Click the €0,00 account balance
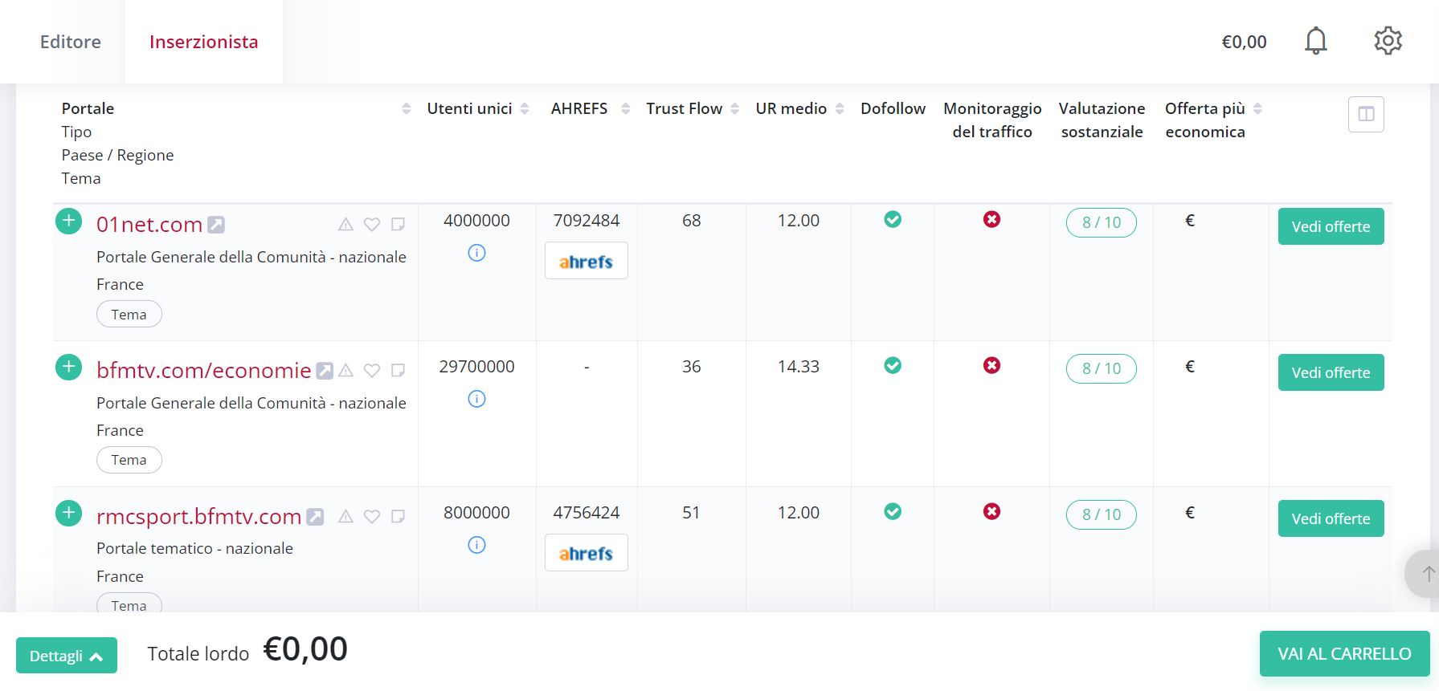 click(1244, 42)
